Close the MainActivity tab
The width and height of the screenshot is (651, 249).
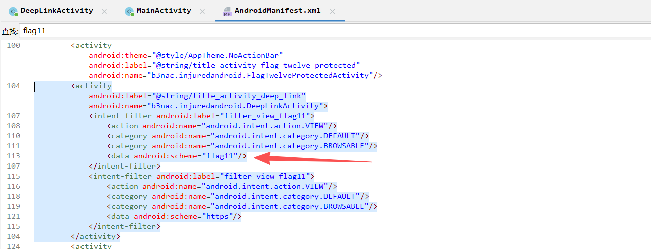202,11
